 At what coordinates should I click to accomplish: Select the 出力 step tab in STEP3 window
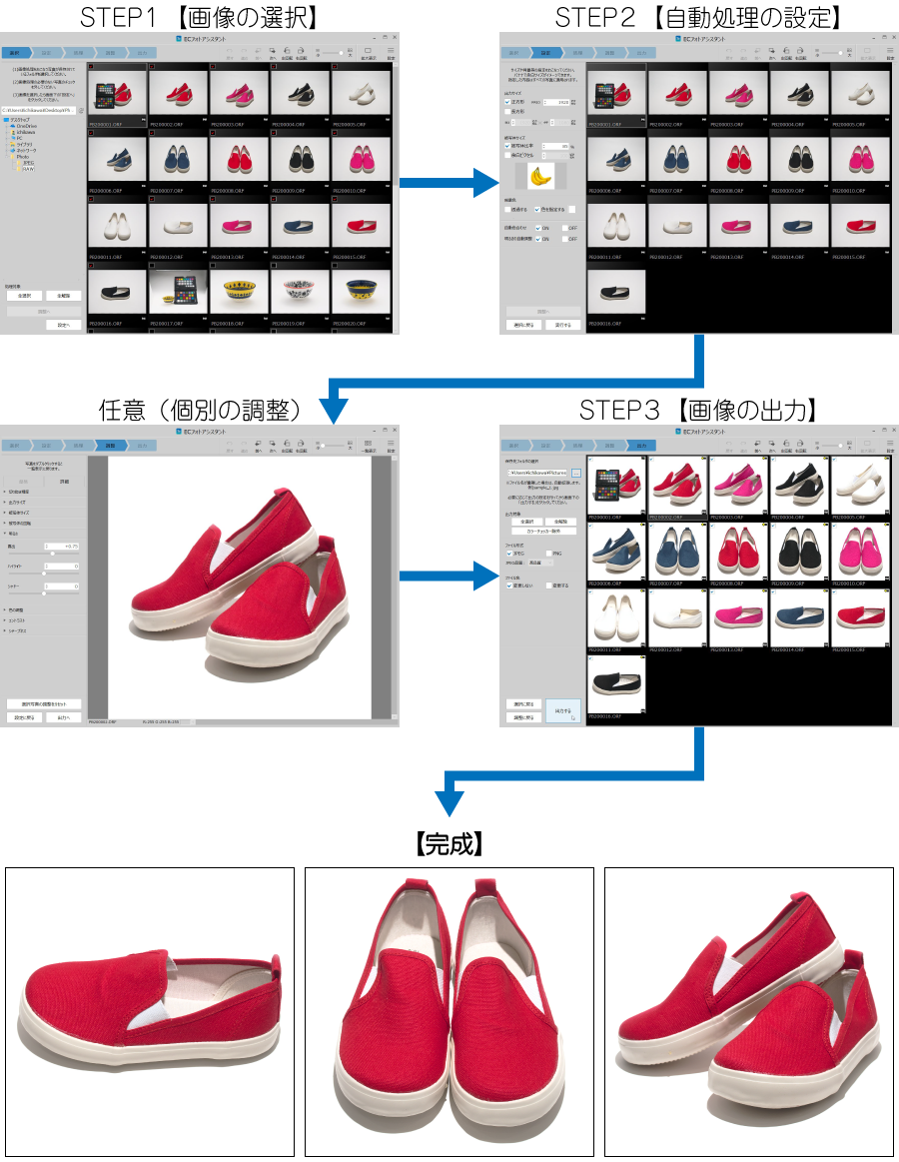coord(642,446)
